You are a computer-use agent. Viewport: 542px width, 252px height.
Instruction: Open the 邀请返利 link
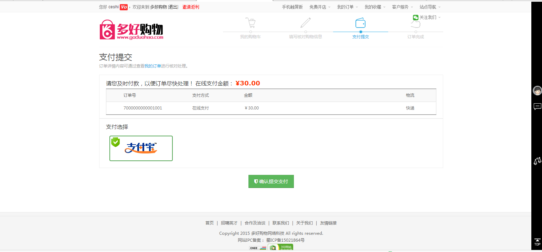coord(191,7)
